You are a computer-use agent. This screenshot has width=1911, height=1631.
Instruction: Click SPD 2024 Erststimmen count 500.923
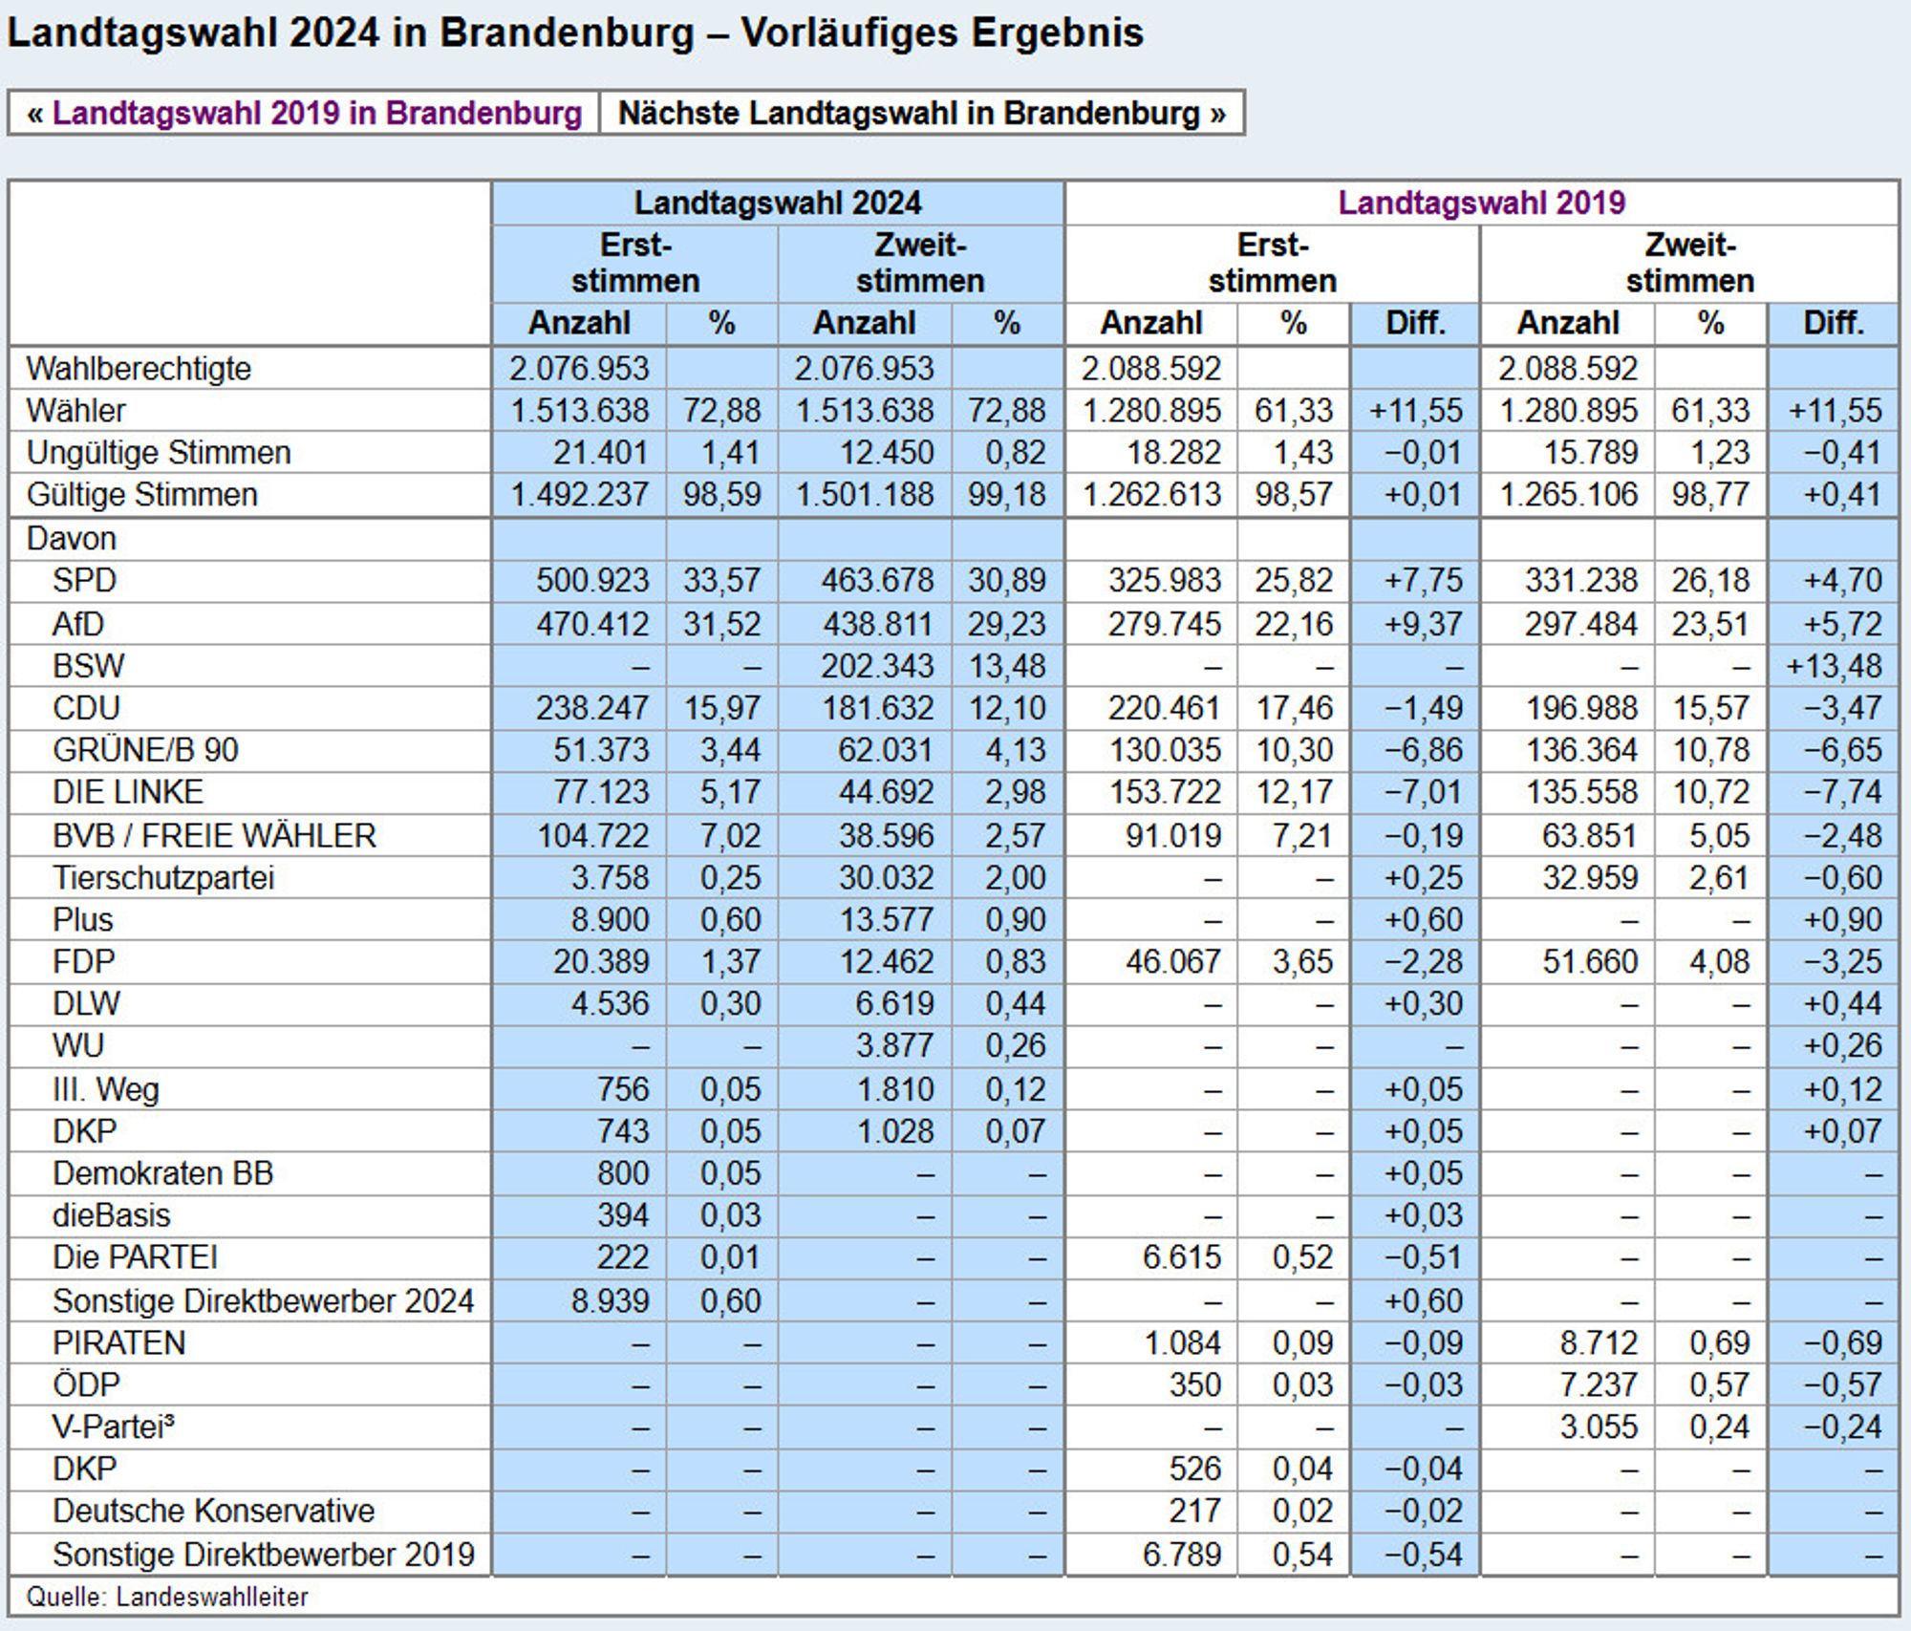pyautogui.click(x=591, y=580)
